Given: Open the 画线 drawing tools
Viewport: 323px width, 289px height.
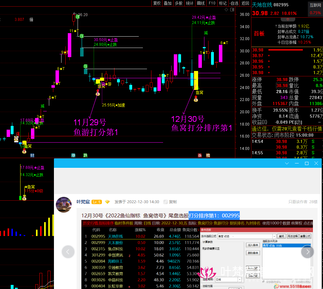Looking at the screenshot, I should (x=201, y=3).
